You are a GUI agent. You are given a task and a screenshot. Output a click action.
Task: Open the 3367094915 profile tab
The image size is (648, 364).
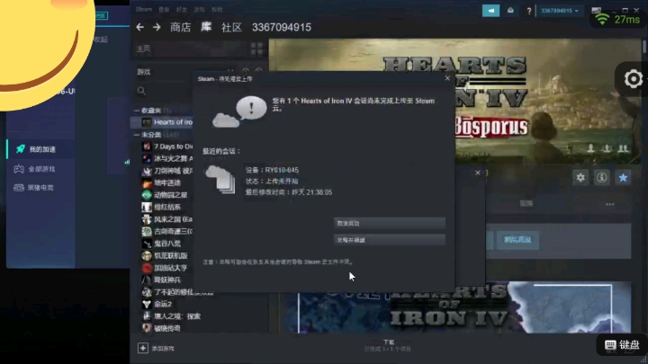(282, 27)
